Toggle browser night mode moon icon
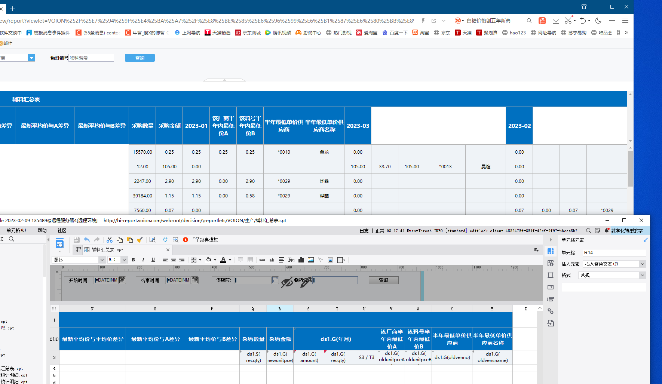 click(598, 21)
